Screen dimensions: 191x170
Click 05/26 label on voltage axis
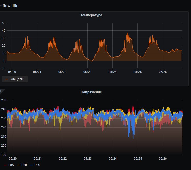point(163,159)
